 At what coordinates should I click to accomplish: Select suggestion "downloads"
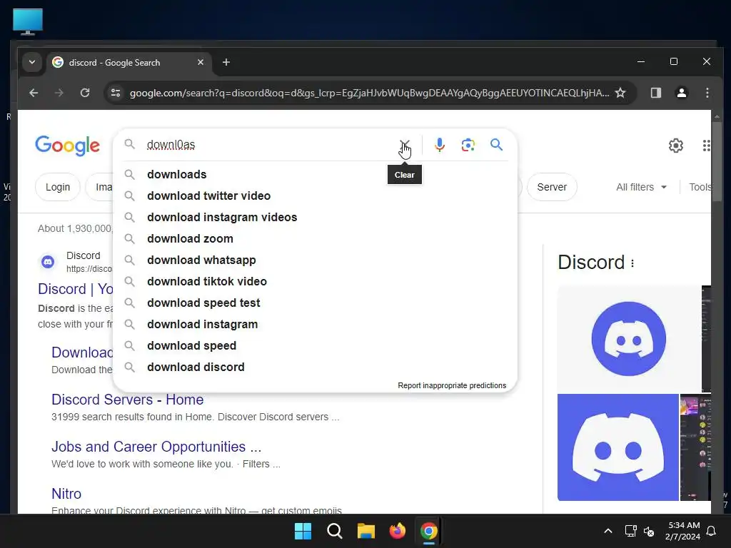point(315,174)
